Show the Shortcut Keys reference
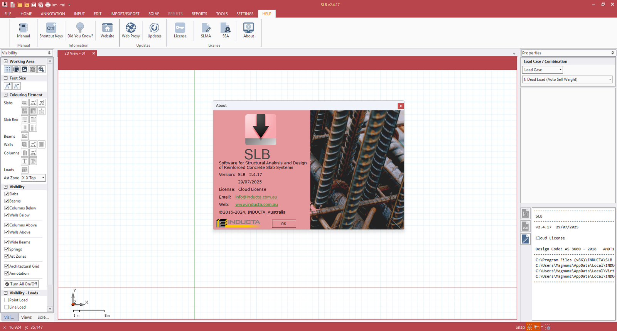617x331 pixels. pos(51,30)
